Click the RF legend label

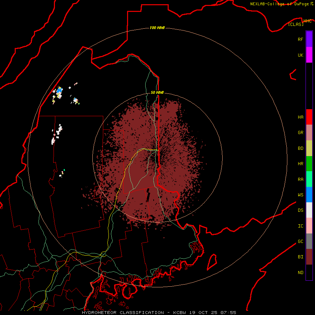[x=300, y=39]
